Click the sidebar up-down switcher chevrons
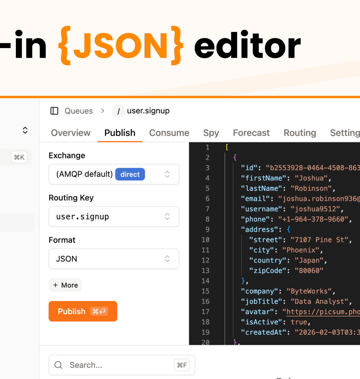The width and height of the screenshot is (360, 379). (25, 130)
